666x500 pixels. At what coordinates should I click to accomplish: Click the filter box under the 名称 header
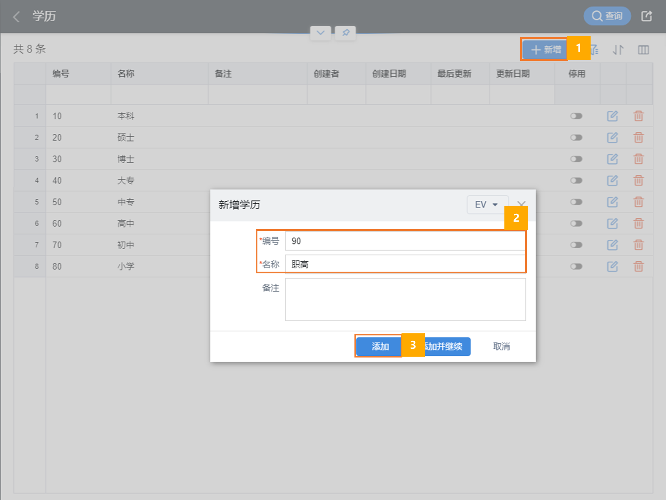[160, 95]
